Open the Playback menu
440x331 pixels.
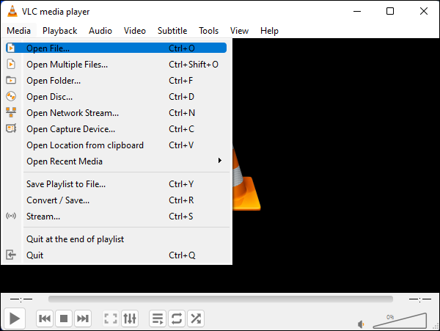(59, 31)
